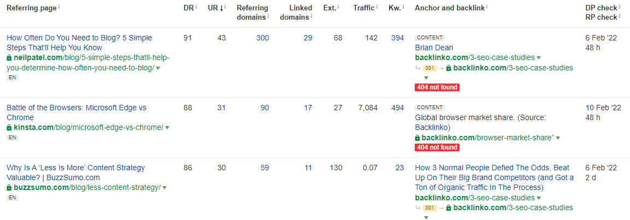Click the Brian Dean anchor text link
The image size is (630, 220).
pyautogui.click(x=428, y=48)
